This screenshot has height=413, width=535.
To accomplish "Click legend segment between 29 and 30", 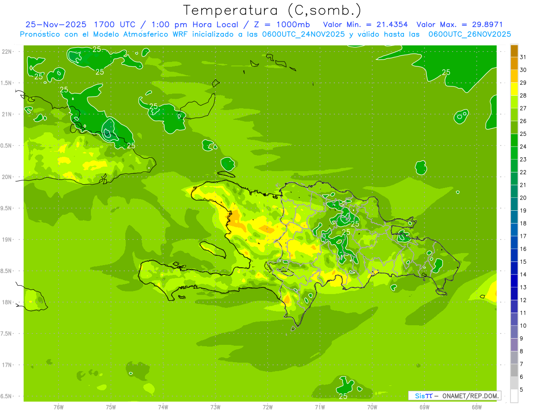I will coord(514,77).
